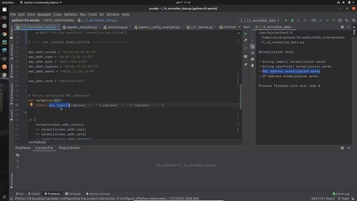Open run configuration wrench icon
This screenshot has width=357, height=201.
coord(245,40)
